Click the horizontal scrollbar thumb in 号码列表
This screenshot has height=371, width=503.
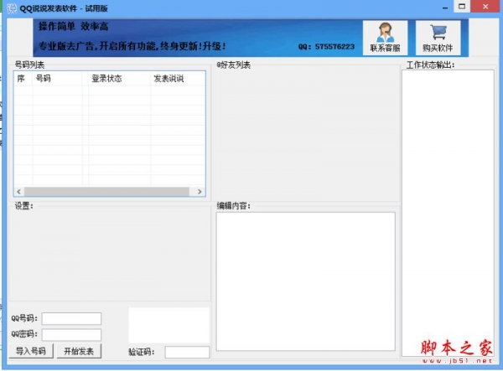pos(106,192)
